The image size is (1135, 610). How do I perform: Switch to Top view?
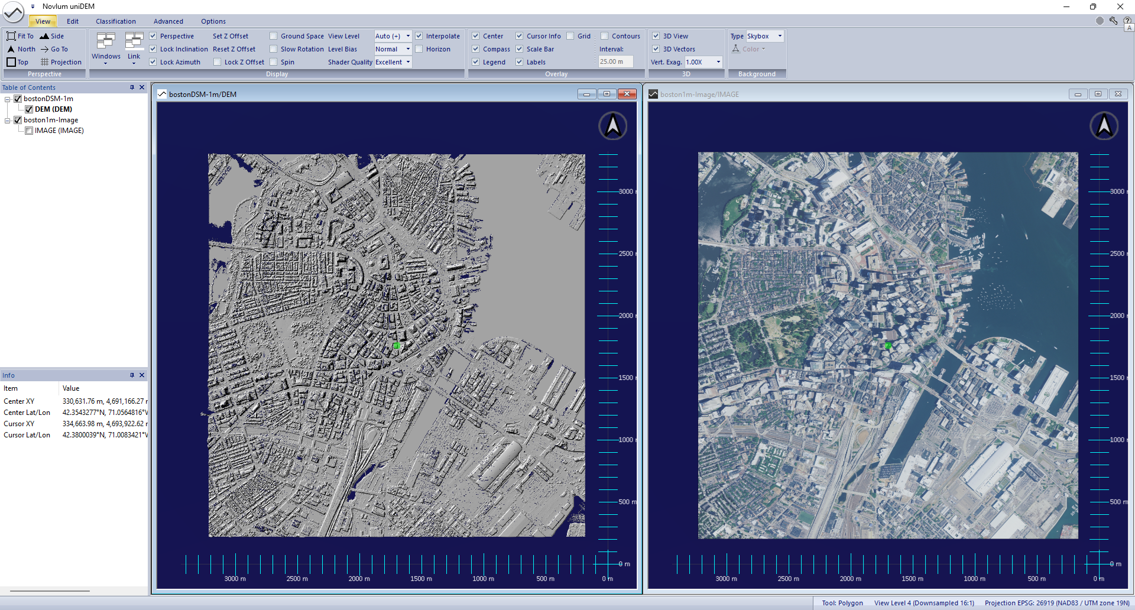click(18, 62)
